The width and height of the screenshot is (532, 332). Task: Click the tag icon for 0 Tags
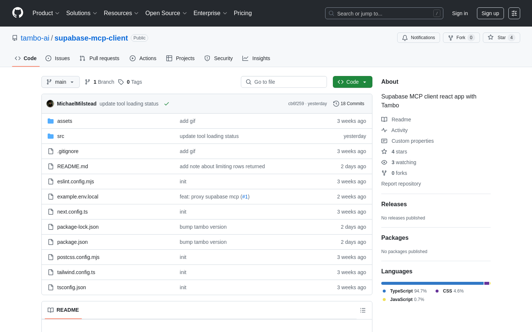click(121, 82)
